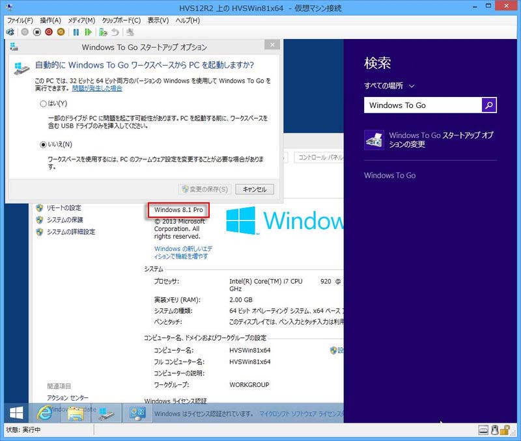Click the keyboard icon in the status bar

[x=483, y=430]
